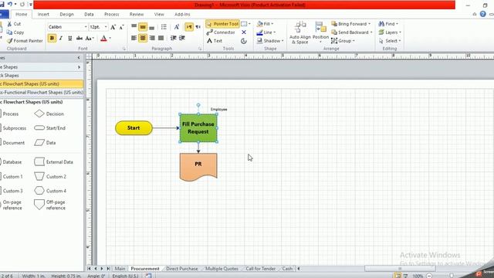Click the Decrease Indent icon
Screen dimensions: 494x278
(173, 38)
